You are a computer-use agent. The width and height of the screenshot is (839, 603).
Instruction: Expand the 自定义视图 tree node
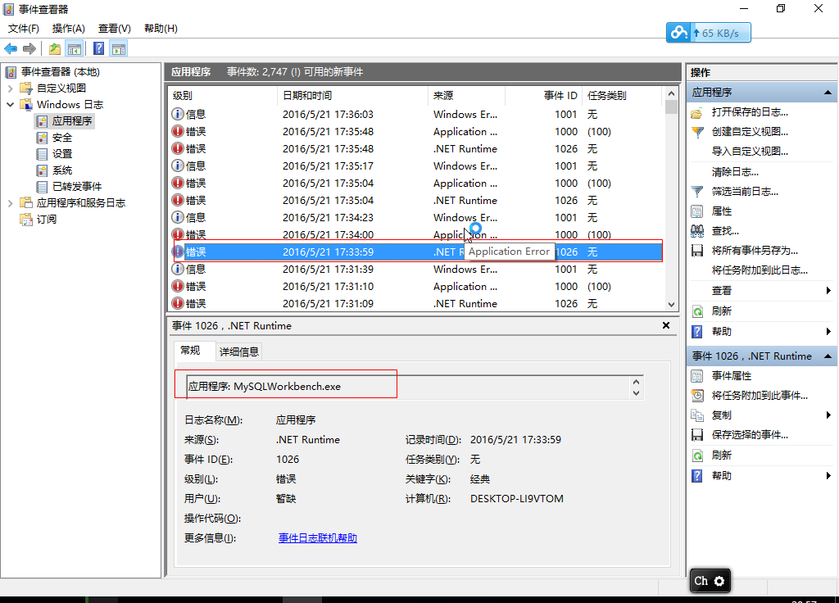click(10, 88)
